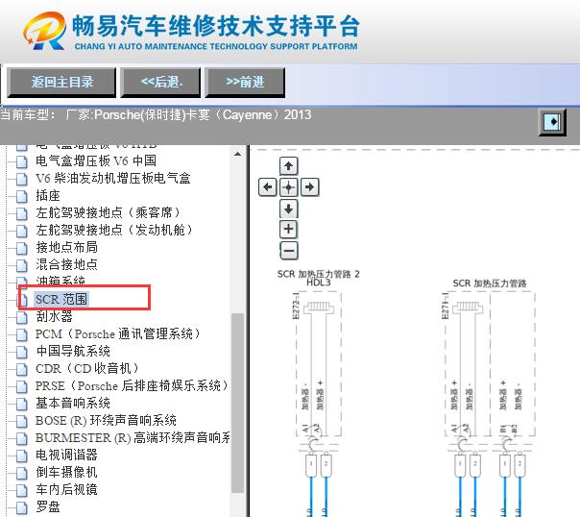Open 左舵驾驶接地点（乘客席）
Image resolution: width=580 pixels, height=517 pixels.
108,212
